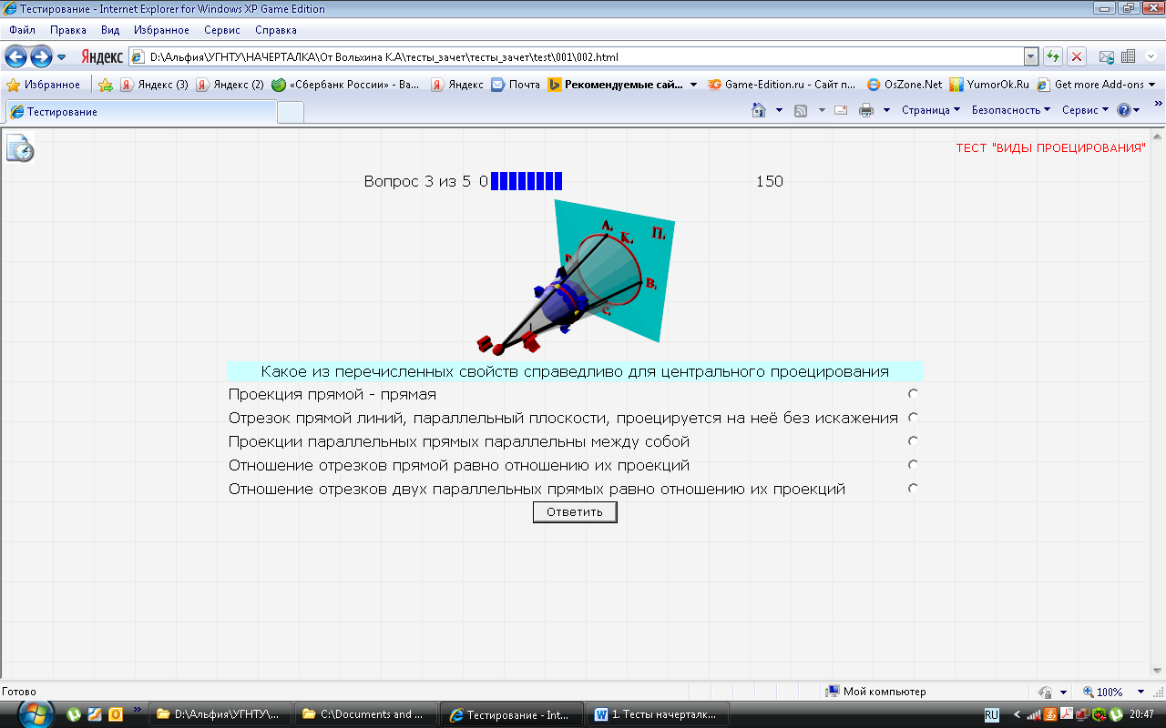Screen dimensions: 1166x728
Task: Click the timer document icon on the test page
Action: tap(20, 147)
